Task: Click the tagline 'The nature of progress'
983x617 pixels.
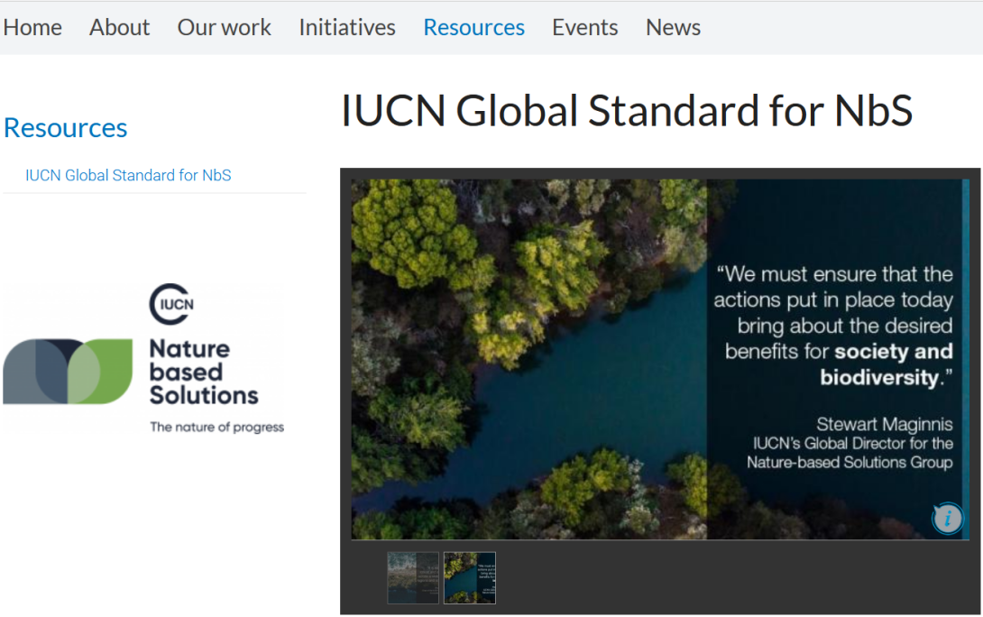Action: pyautogui.click(x=217, y=427)
